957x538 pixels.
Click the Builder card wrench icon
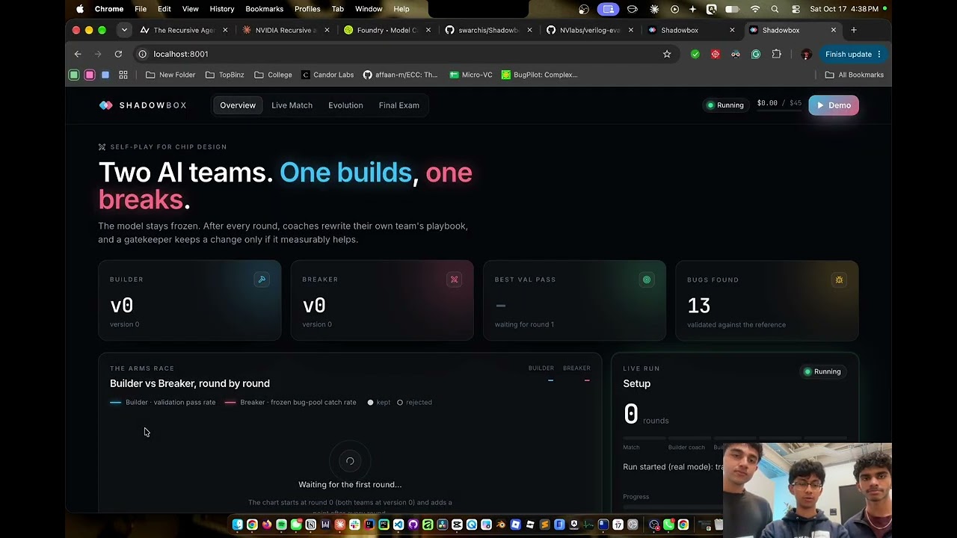(262, 279)
